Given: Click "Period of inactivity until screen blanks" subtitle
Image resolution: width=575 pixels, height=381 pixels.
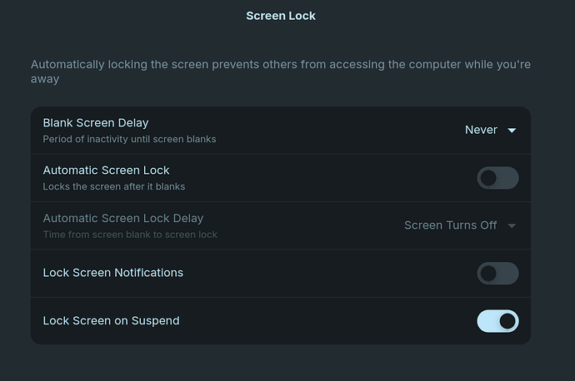Looking at the screenshot, I should [129, 139].
